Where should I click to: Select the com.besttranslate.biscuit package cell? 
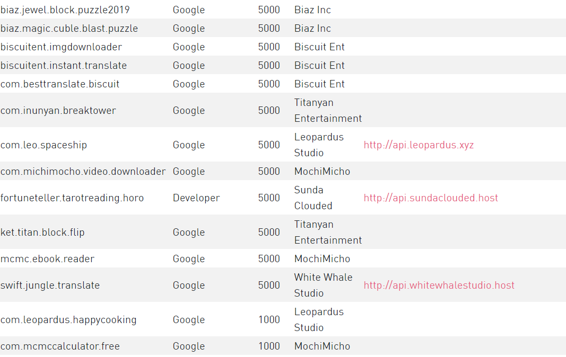click(x=60, y=84)
